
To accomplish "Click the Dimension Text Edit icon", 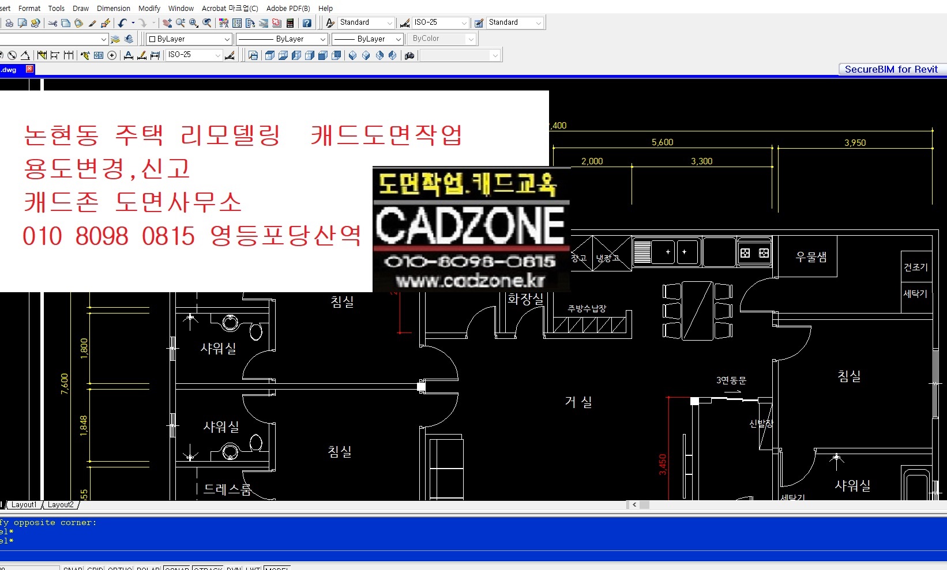I will coord(142,55).
